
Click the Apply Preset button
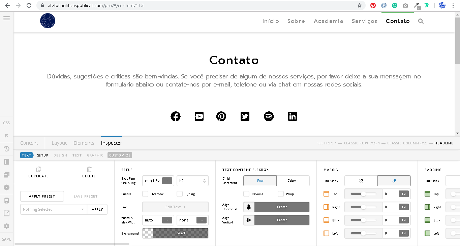click(x=42, y=196)
